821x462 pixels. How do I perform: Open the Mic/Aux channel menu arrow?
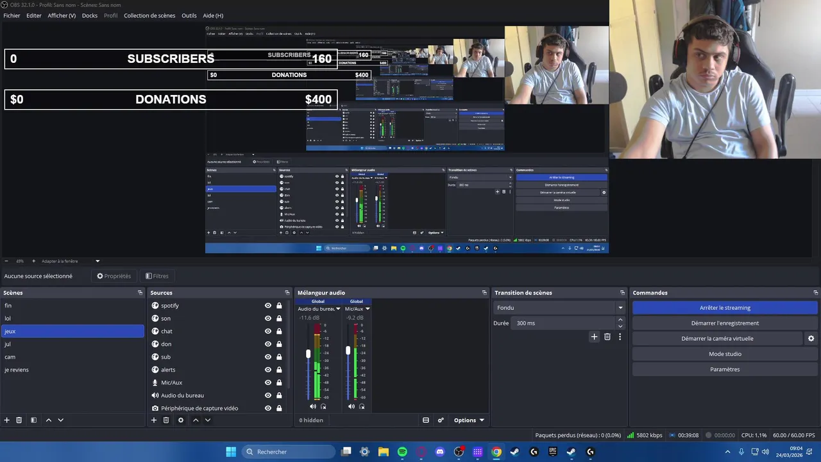(368, 309)
